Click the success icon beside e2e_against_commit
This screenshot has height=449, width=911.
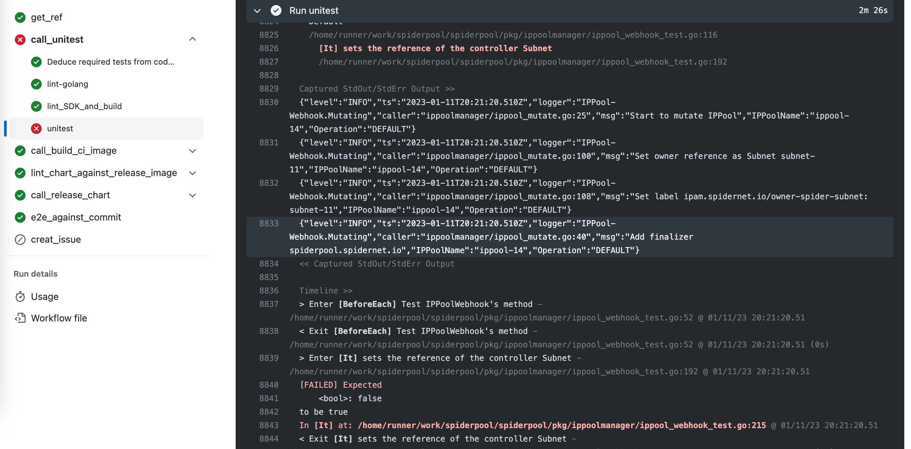(x=20, y=217)
